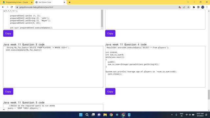Open the Extensions puzzle icon
This screenshot has width=210, height=118.
click(x=194, y=7)
